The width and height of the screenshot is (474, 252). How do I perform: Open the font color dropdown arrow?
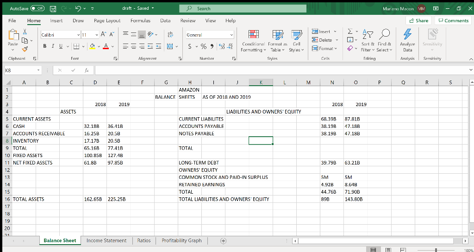click(x=112, y=47)
